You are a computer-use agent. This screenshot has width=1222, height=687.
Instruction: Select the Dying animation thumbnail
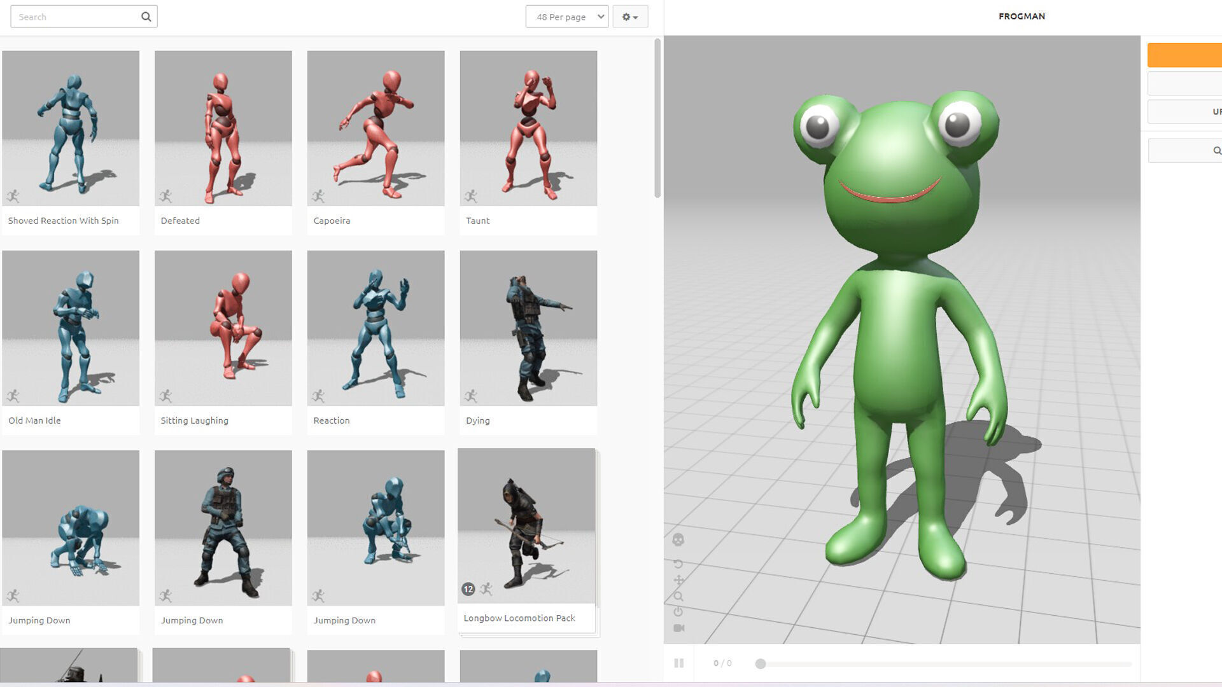[x=529, y=328]
